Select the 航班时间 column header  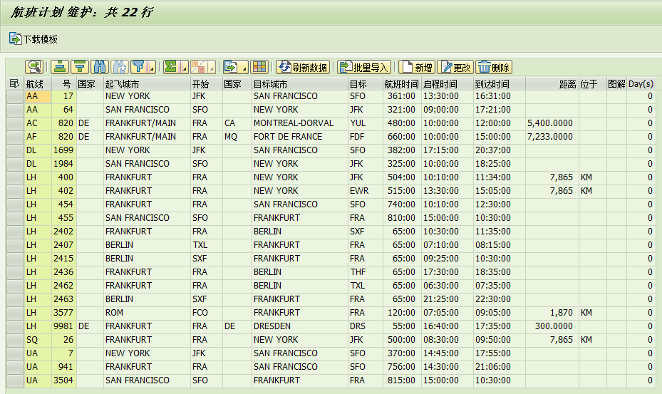click(401, 83)
